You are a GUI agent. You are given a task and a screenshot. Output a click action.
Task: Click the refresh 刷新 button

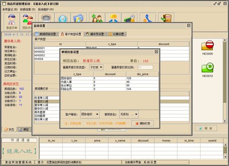(x=206, y=128)
